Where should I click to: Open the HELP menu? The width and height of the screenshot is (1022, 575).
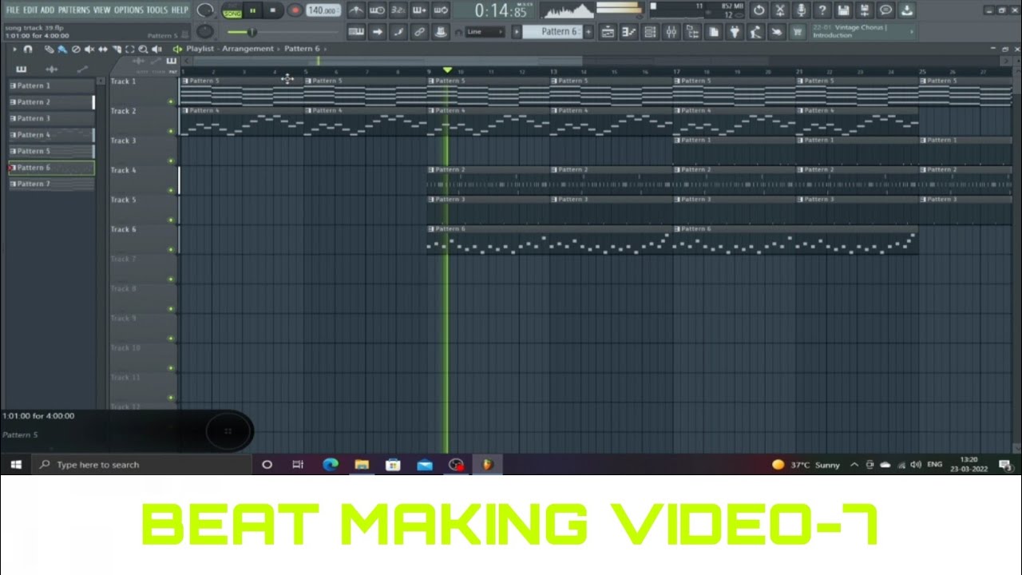point(180,10)
